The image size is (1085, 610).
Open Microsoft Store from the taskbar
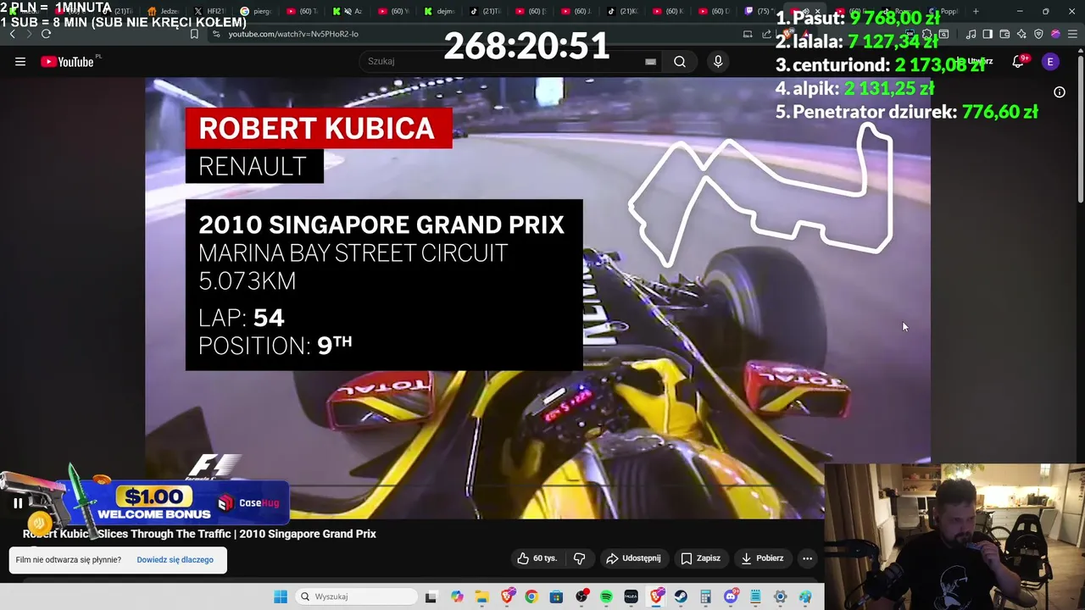click(556, 596)
